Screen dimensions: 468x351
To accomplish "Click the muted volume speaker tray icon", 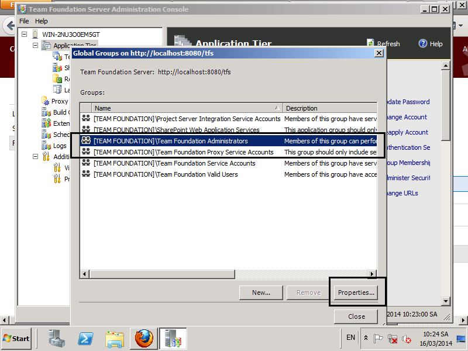I will pos(406,339).
